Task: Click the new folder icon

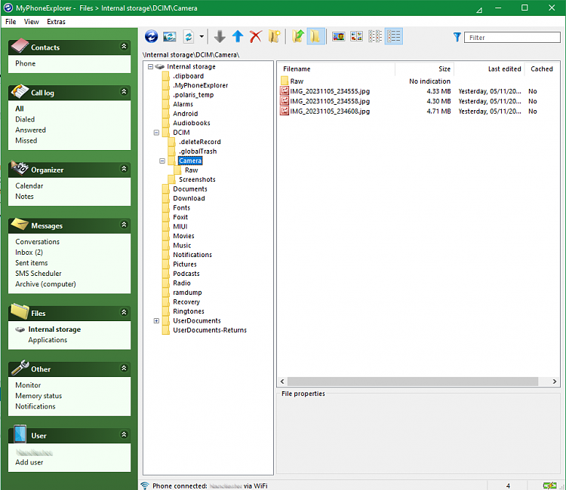Action: 275,36
